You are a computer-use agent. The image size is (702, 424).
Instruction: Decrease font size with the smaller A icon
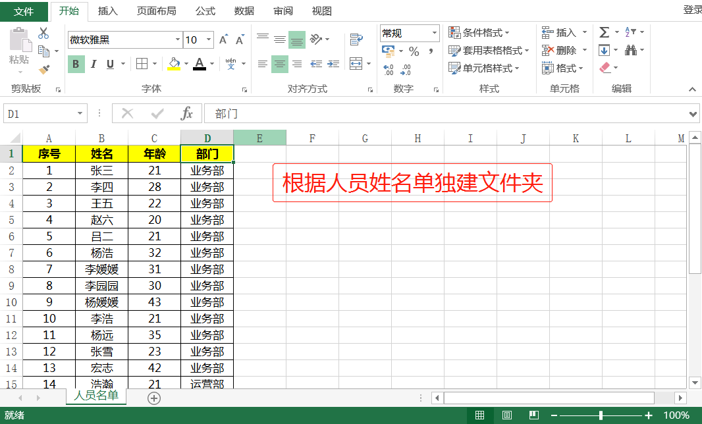tap(240, 40)
